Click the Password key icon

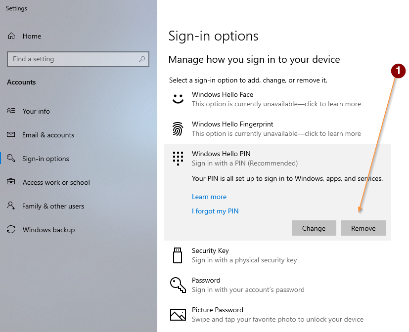(178, 285)
